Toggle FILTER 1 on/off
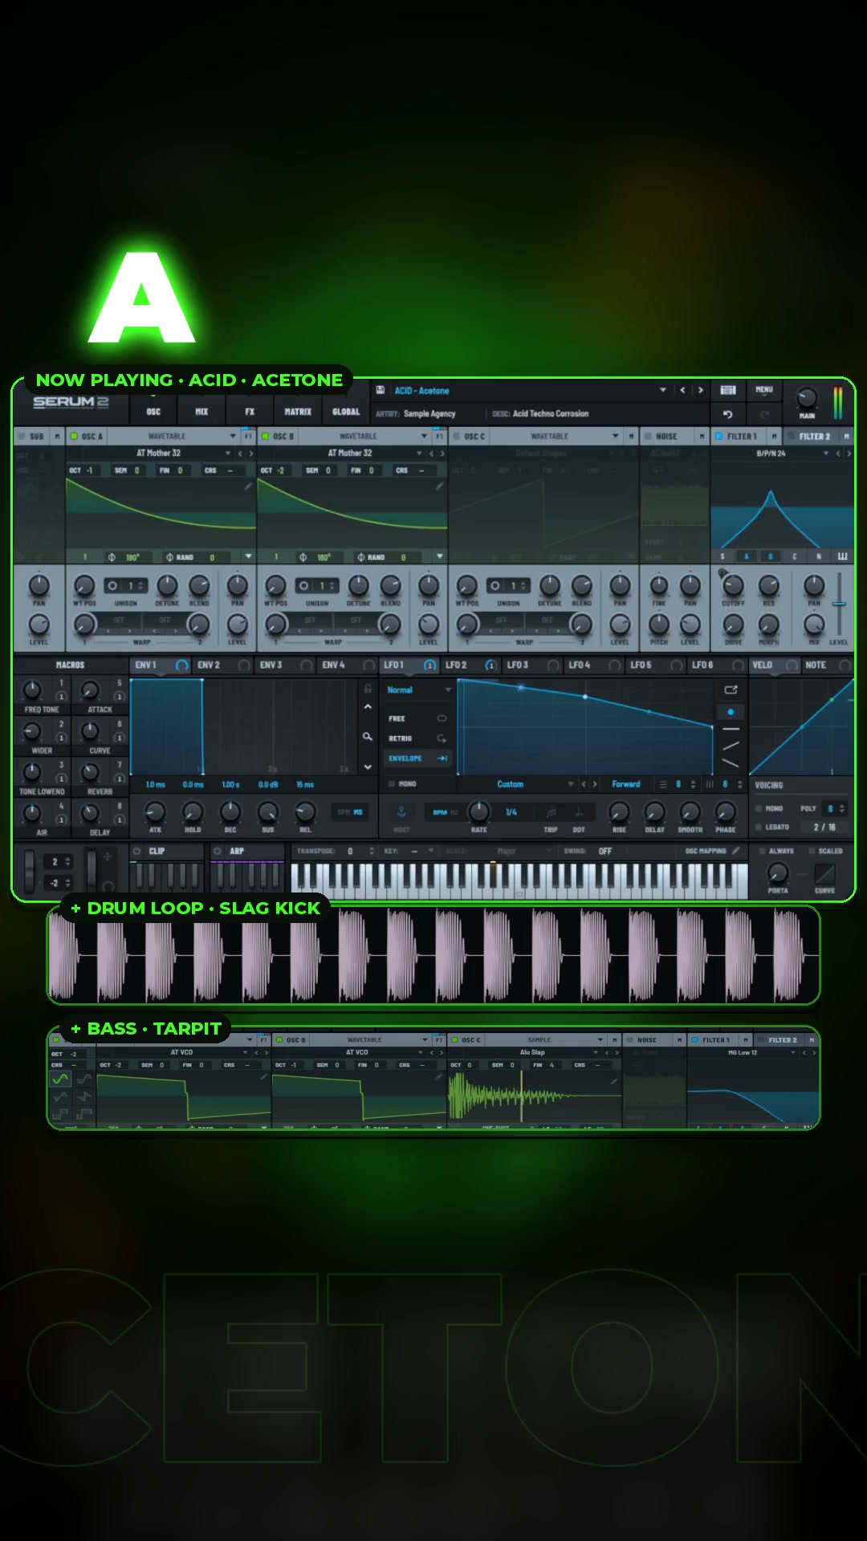867x1541 pixels. (719, 437)
